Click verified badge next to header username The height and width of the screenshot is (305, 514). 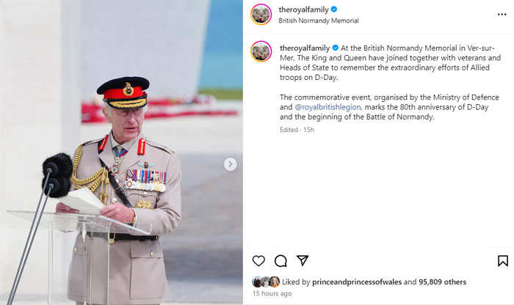(334, 10)
